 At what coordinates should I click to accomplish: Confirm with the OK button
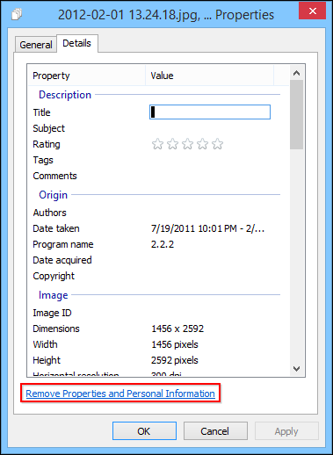144,431
